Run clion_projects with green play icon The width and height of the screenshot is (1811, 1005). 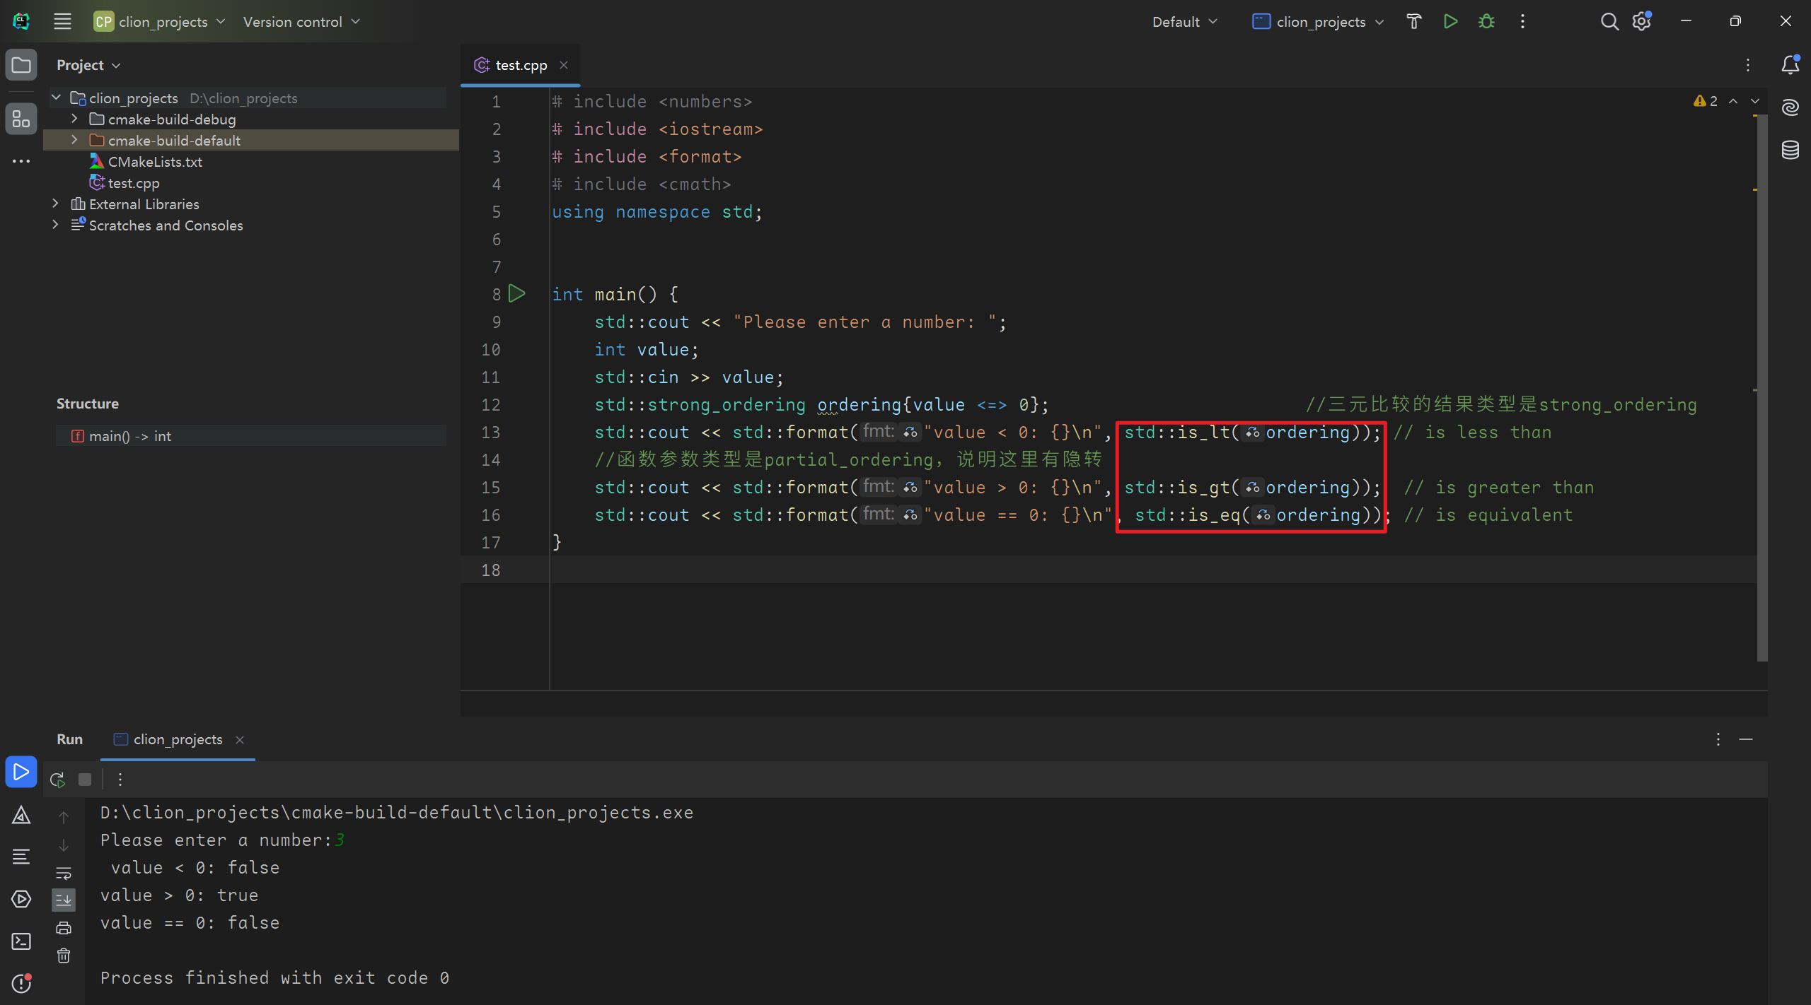[1450, 22]
